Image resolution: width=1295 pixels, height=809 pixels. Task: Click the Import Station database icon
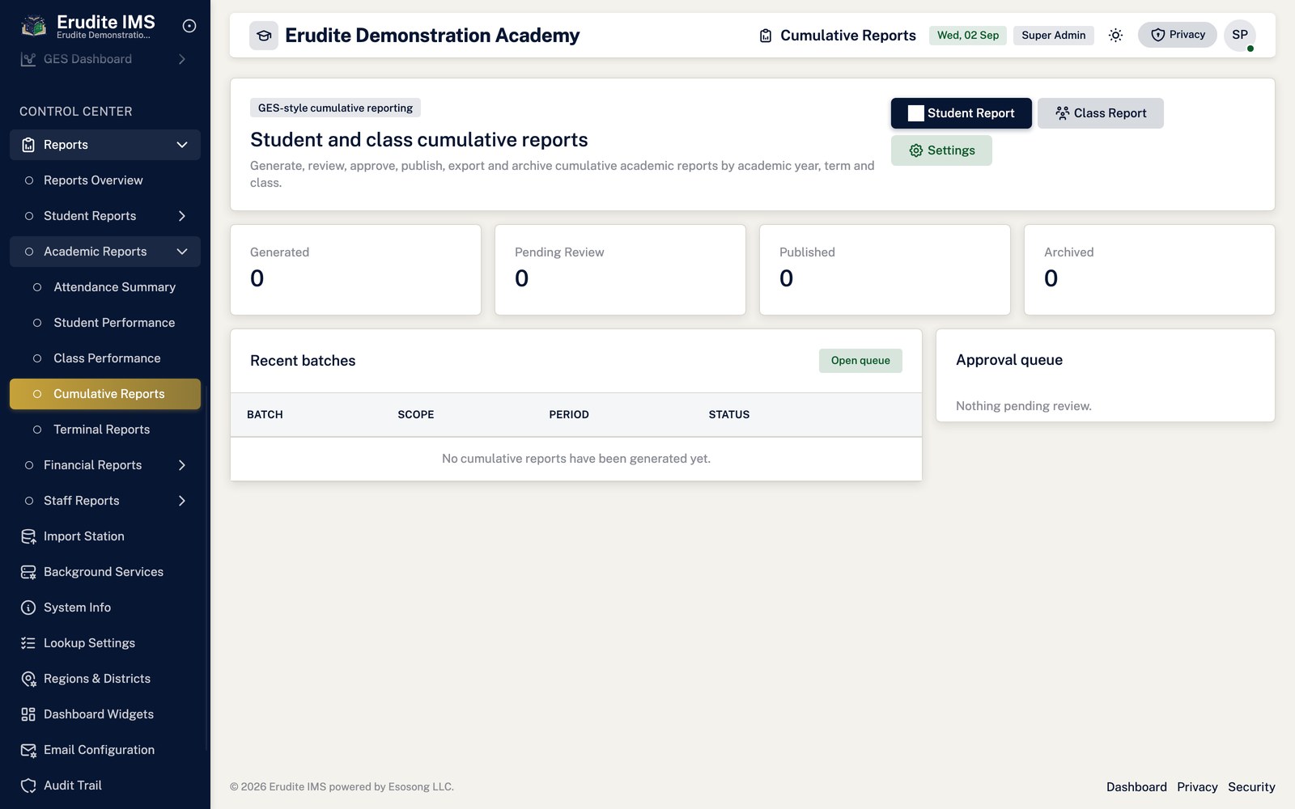click(28, 536)
